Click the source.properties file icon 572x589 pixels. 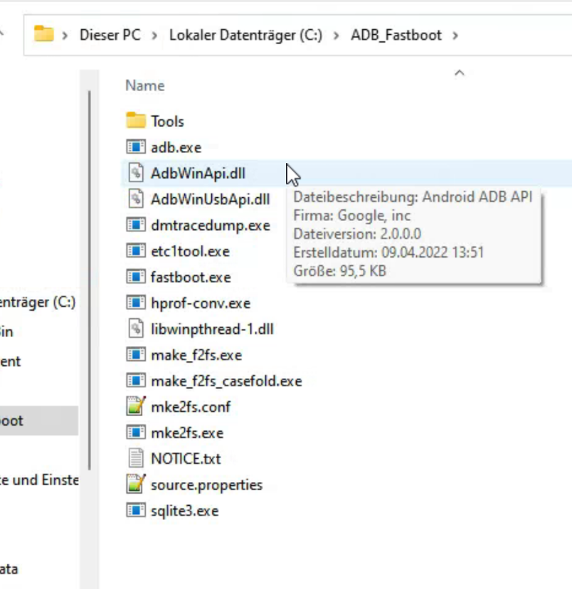tap(135, 485)
